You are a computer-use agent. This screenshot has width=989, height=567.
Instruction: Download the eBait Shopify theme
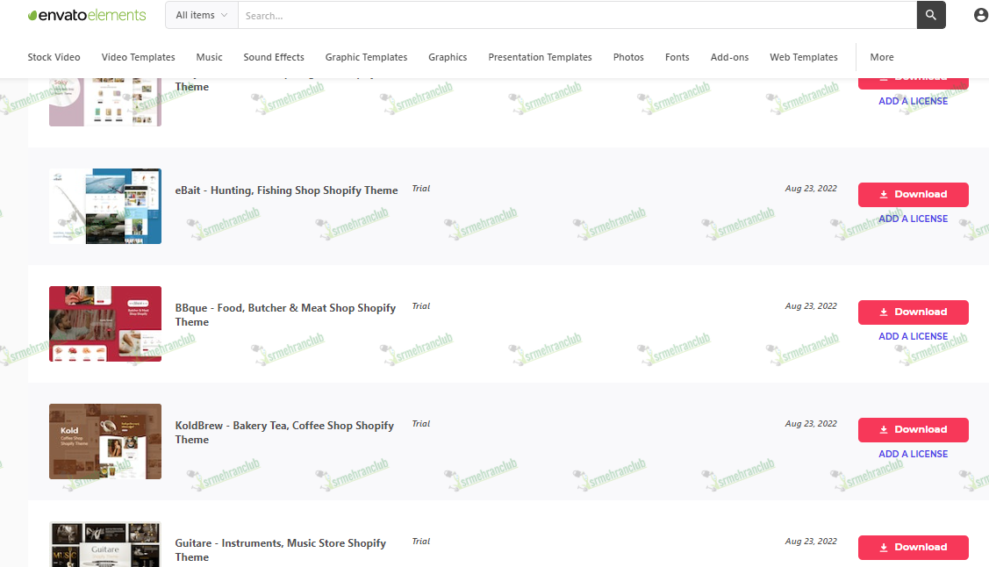coord(914,194)
